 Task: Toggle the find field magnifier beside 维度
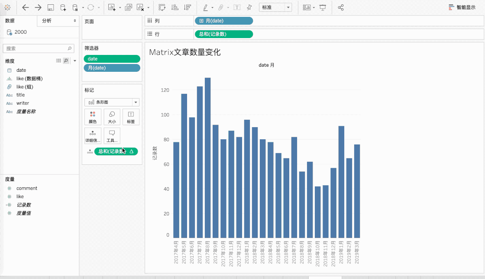(66, 61)
